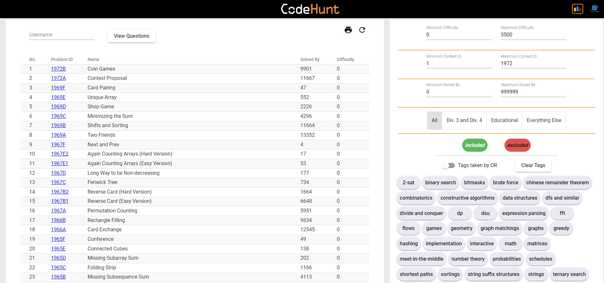
Task: Select the geometry tag
Action: click(461, 228)
